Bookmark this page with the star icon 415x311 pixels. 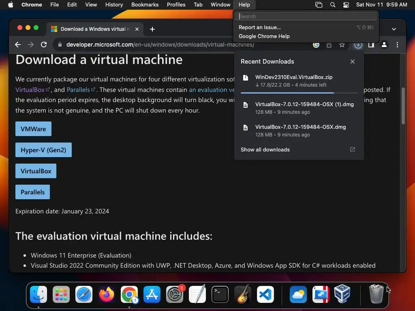coord(342,45)
